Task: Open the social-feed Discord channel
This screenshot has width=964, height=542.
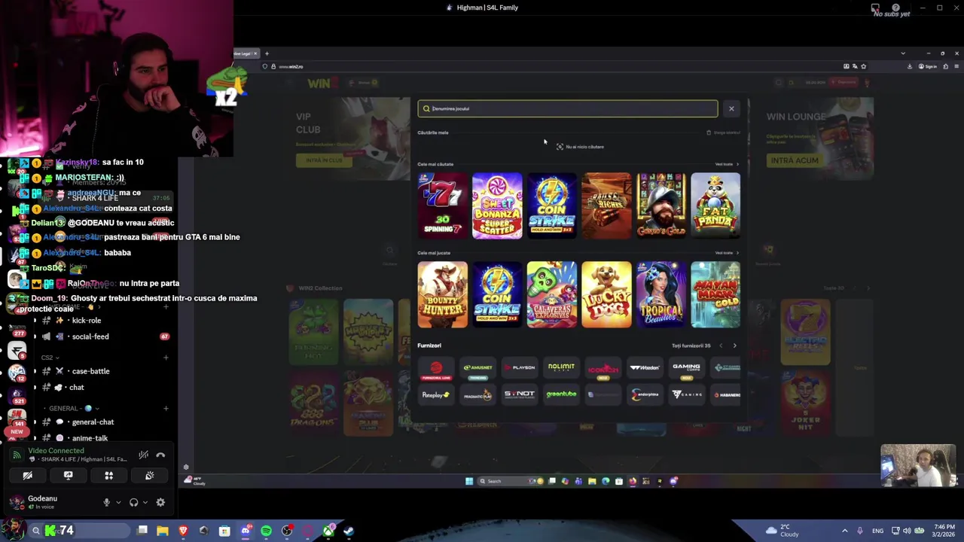Action: coord(90,336)
